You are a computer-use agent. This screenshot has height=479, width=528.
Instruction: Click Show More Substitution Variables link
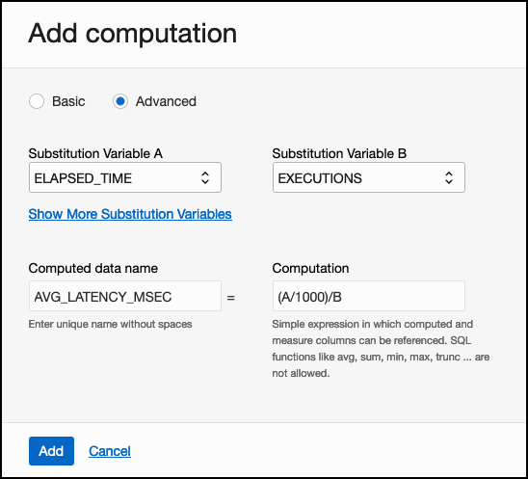(x=130, y=214)
